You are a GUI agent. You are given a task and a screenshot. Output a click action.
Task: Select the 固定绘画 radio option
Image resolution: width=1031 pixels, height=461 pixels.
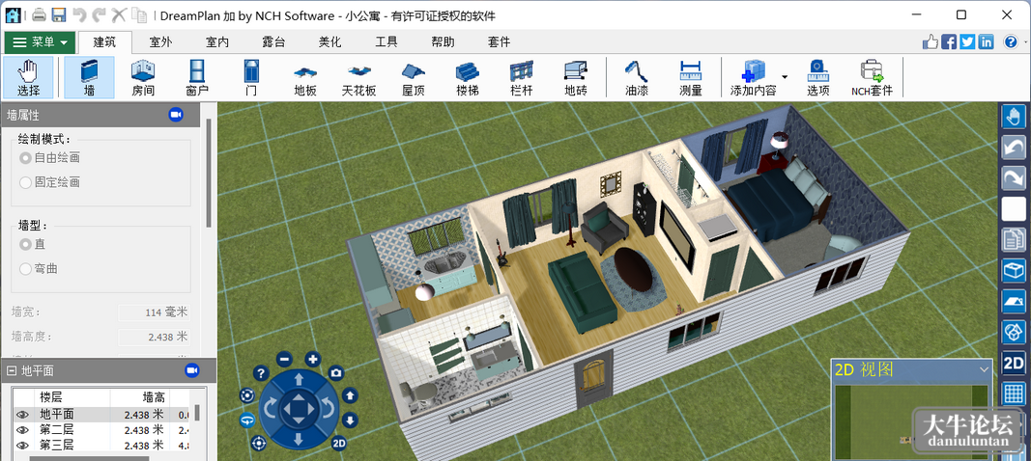(50, 182)
